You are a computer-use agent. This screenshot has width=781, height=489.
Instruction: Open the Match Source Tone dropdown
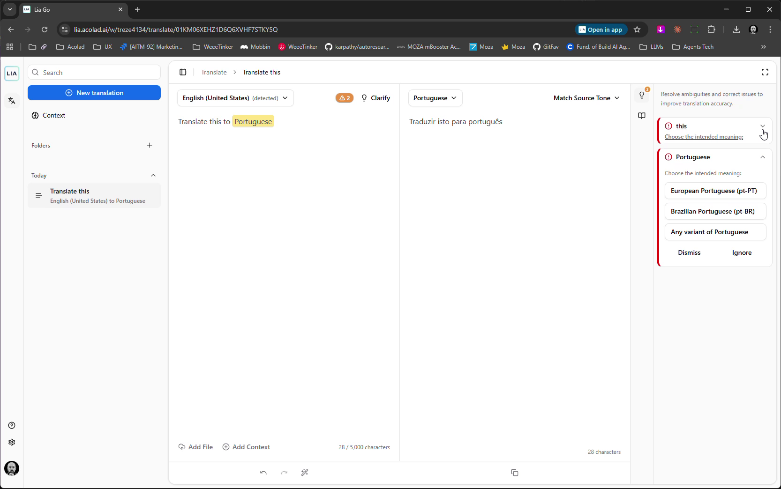coord(586,98)
